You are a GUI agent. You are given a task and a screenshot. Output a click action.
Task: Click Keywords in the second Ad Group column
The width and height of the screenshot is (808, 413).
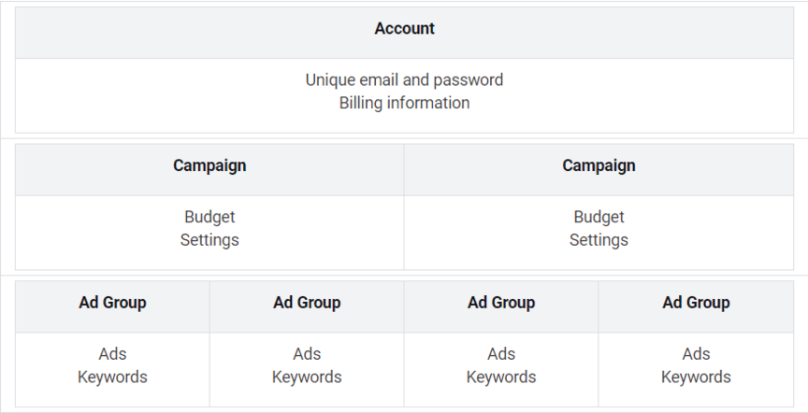click(x=307, y=377)
